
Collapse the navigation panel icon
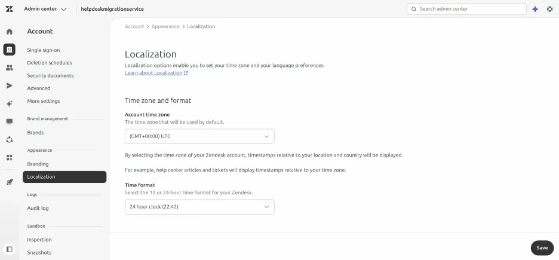click(10, 249)
